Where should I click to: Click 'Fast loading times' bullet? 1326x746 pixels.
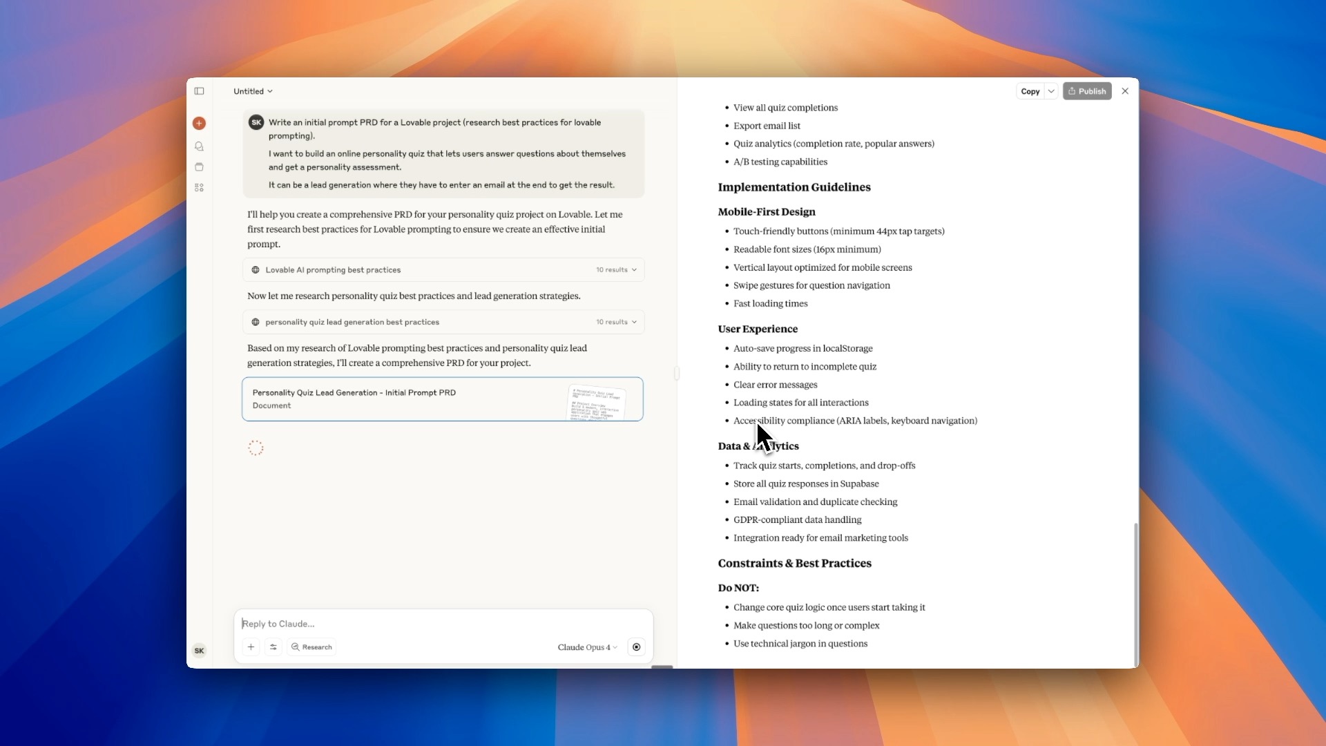(x=770, y=303)
